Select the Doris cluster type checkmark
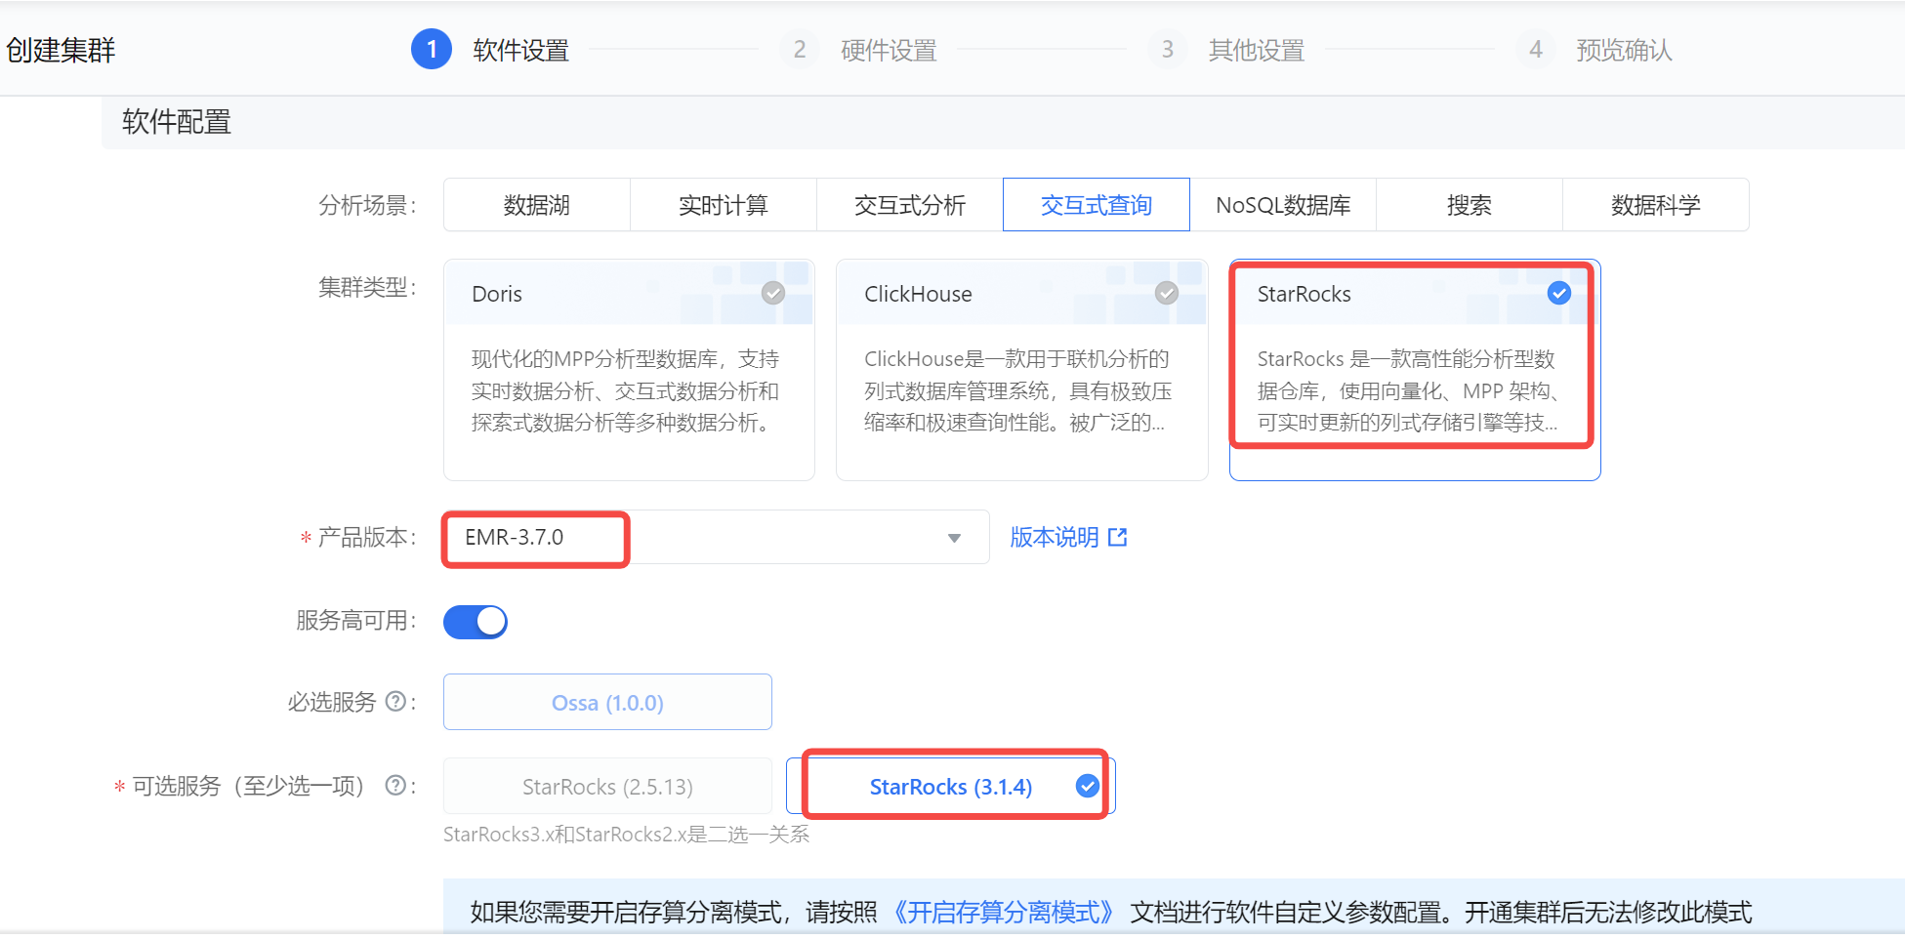1905x939 pixels. click(773, 293)
